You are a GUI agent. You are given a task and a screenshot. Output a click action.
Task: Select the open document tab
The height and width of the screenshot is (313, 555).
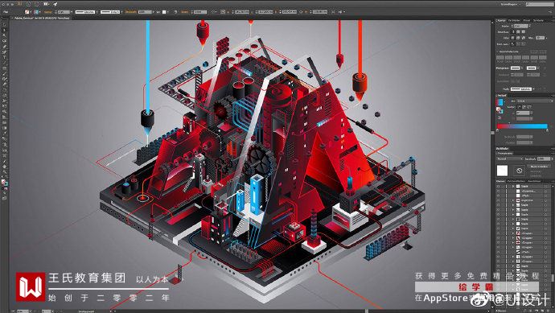coord(41,18)
